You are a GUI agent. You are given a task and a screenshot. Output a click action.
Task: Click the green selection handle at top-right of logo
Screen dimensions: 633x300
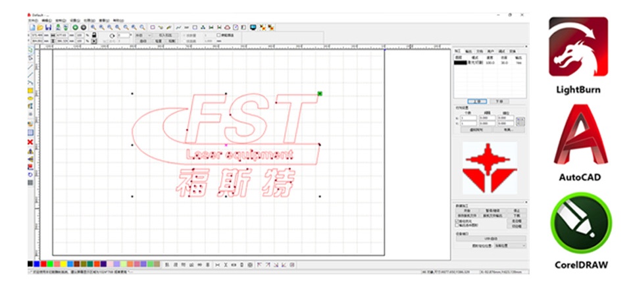320,93
